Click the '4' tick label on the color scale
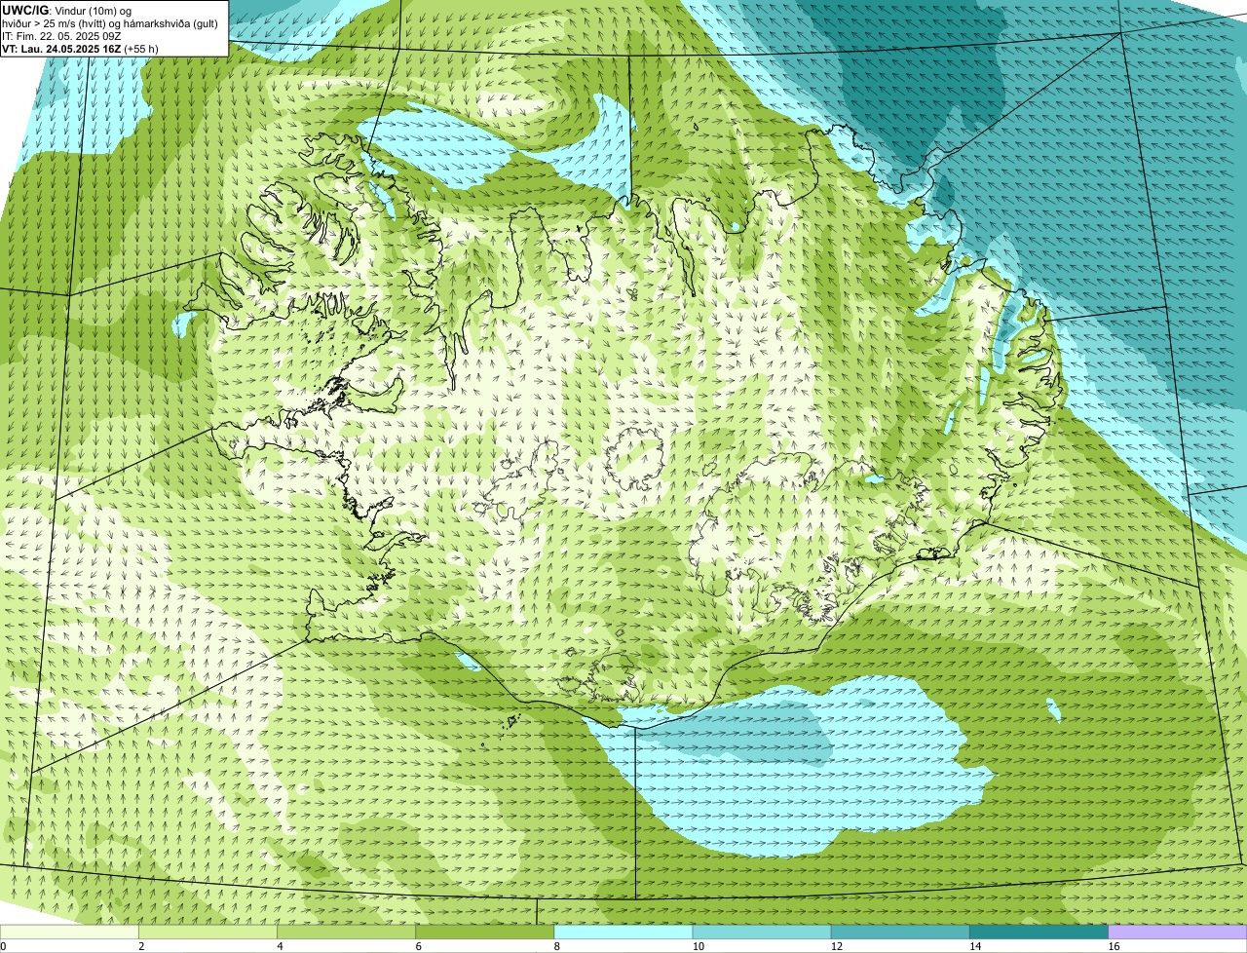The image size is (1247, 953). coord(280,946)
